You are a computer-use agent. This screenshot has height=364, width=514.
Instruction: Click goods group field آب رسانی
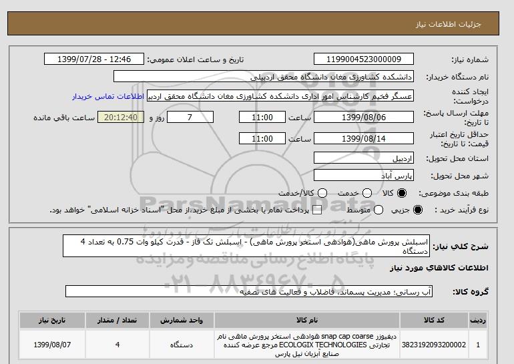(x=249, y=291)
